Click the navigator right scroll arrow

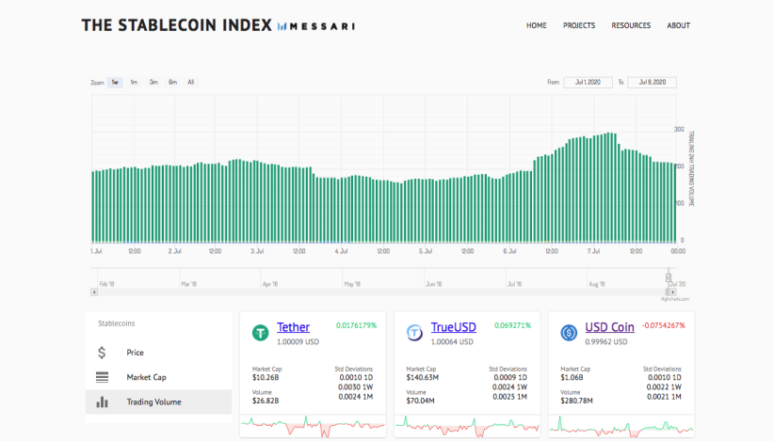pos(673,292)
